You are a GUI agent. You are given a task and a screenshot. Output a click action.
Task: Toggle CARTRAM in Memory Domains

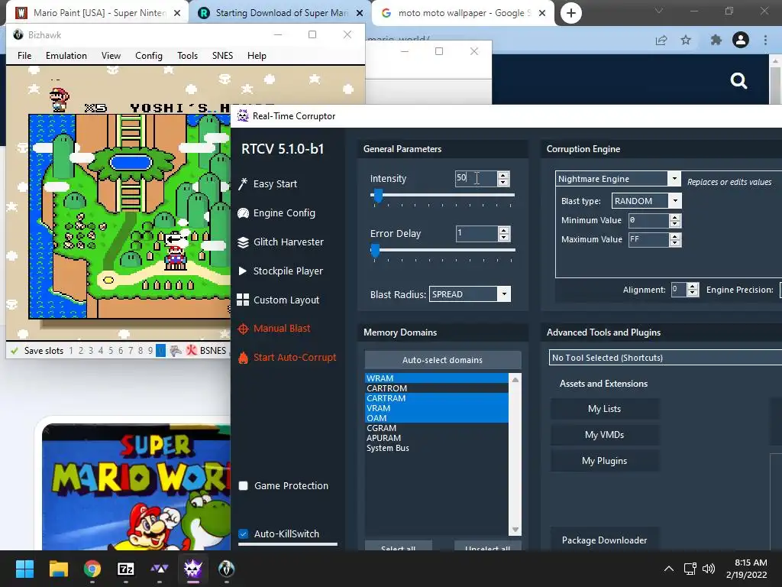click(436, 397)
